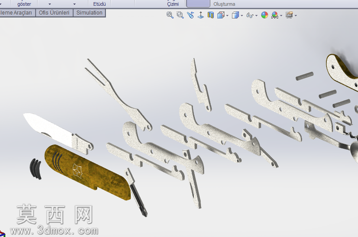The image size is (358, 237).
Task: Click the Zoom to Fit magnifier icon
Action: (x=170, y=15)
